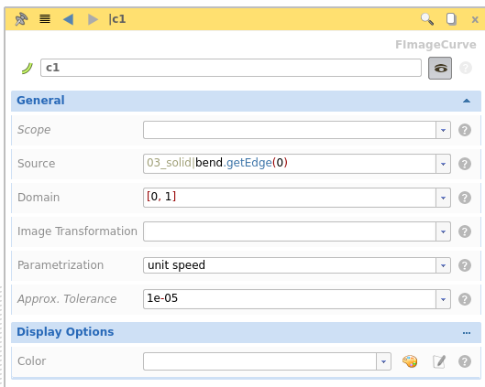Click help icon for Domain
Viewport: 485px width, 387px height.
pyautogui.click(x=465, y=198)
